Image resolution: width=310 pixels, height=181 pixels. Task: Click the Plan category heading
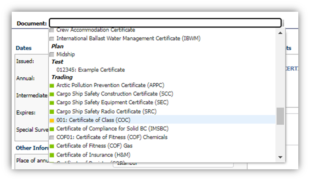(x=57, y=46)
